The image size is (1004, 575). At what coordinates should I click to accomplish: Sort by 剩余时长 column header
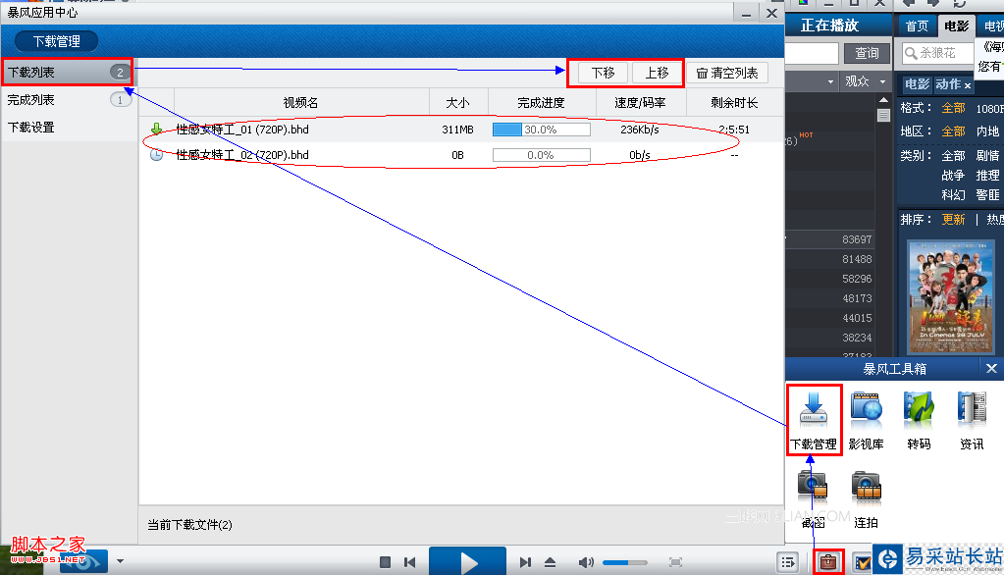pos(734,102)
